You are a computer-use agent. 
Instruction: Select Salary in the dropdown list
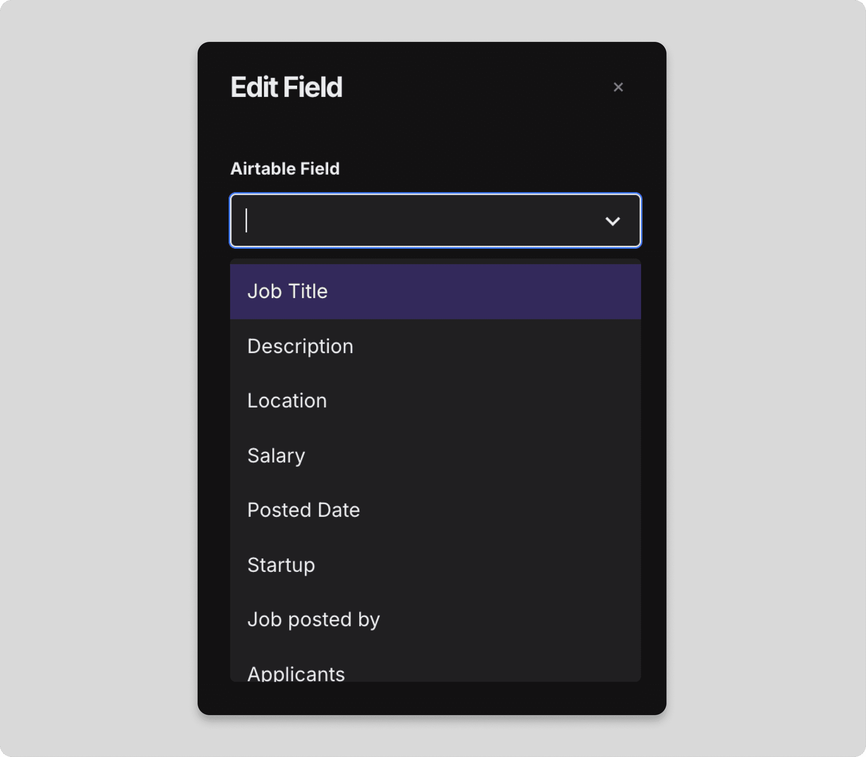click(435, 456)
